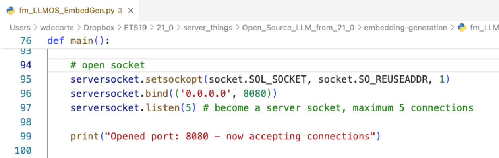Open Open_Source_LLM_from_21_0 breadcrumb folder
Viewport: 499px width, 158px height.
[x=298, y=28]
